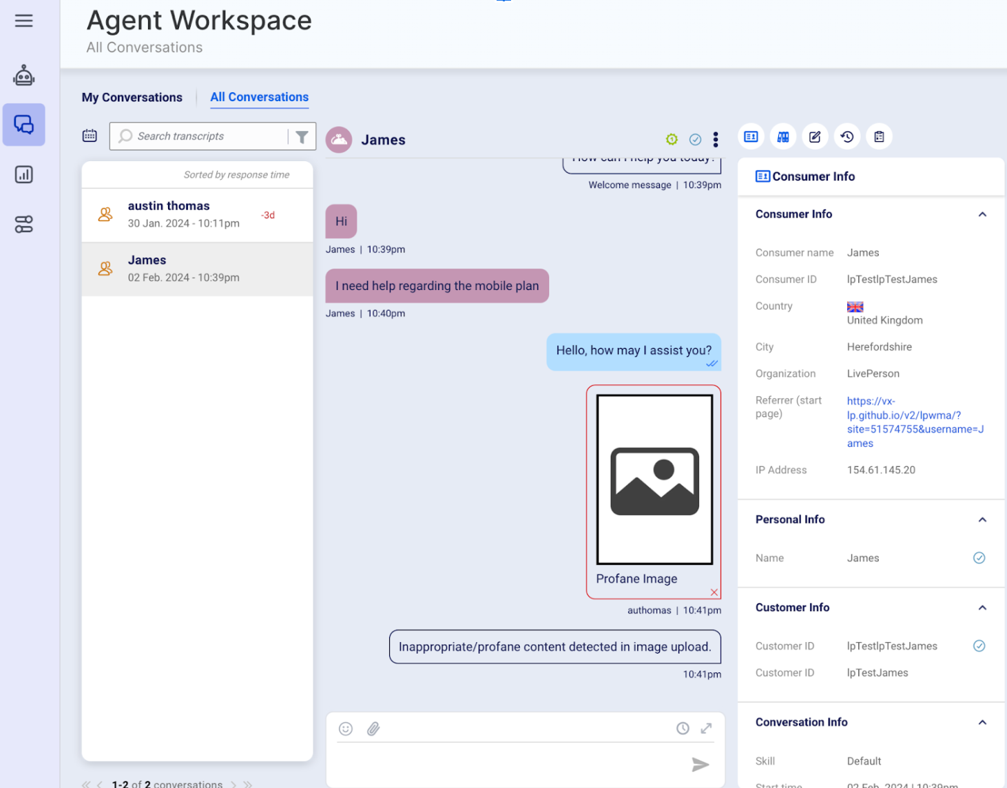
Task: Send the message with the arrow icon
Action: pos(700,765)
